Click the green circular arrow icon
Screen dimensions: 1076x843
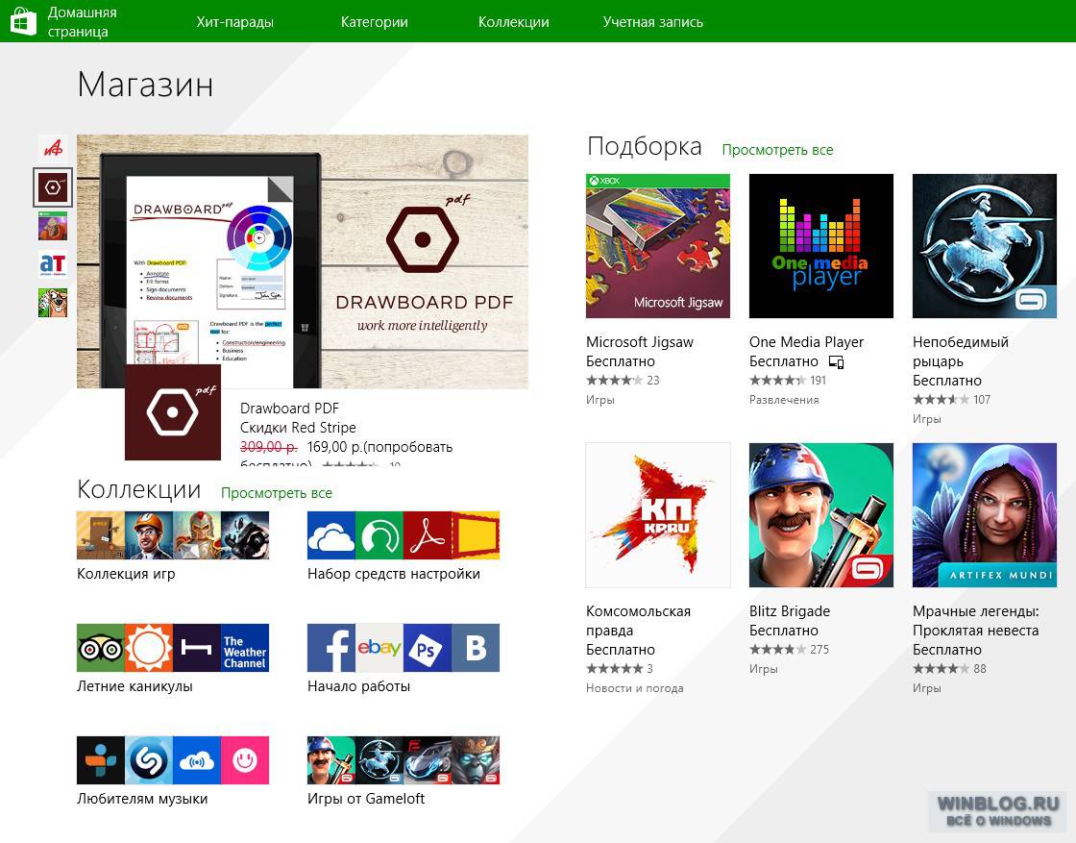coord(379,535)
